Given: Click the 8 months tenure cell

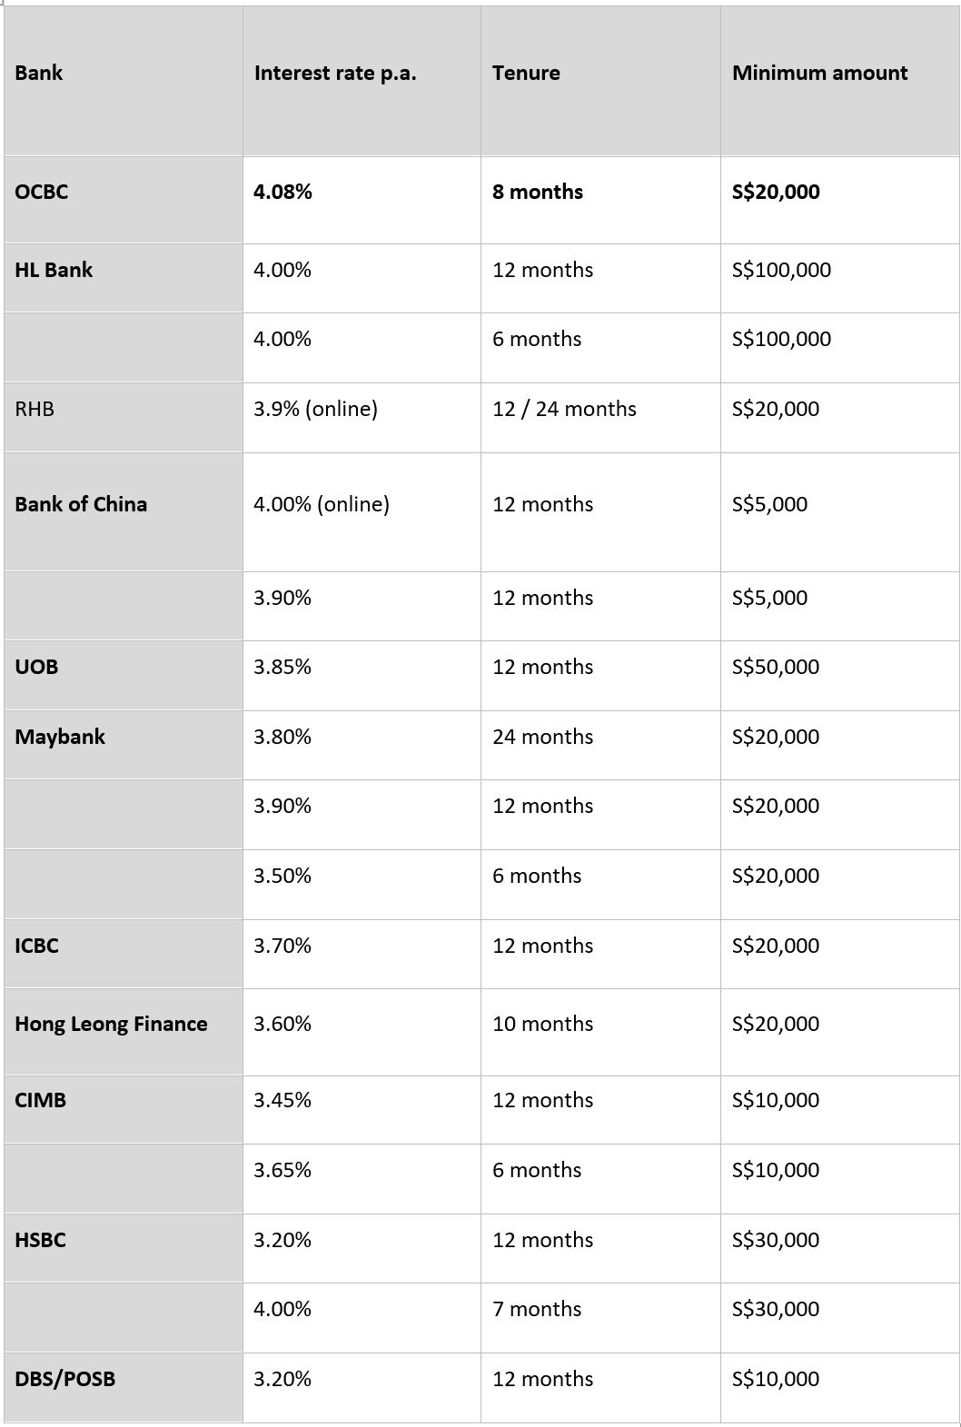Looking at the screenshot, I should pos(600,200).
